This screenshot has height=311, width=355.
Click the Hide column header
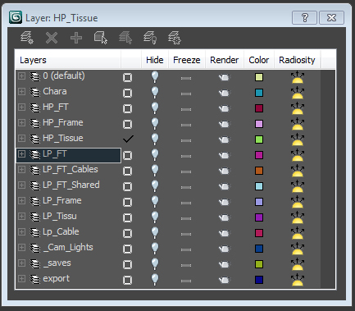tap(155, 60)
